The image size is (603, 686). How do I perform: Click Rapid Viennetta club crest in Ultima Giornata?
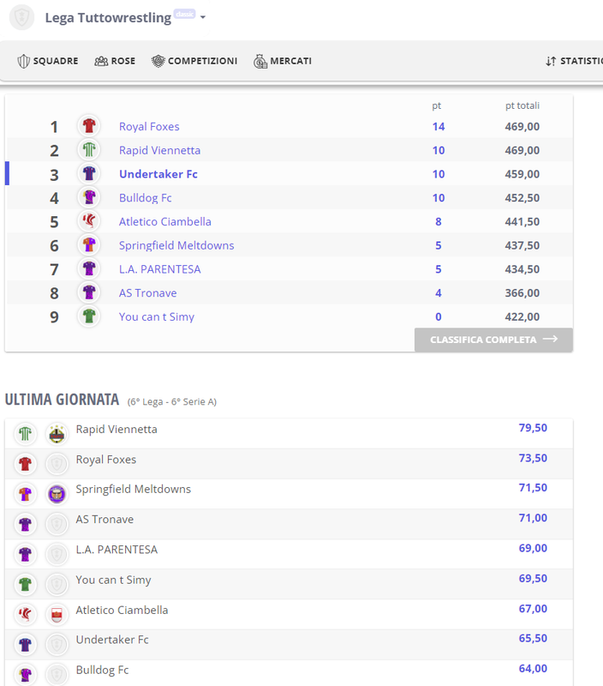tap(57, 434)
